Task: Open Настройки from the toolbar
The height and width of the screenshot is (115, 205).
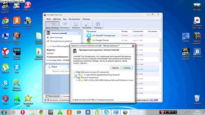Action: click(x=87, y=25)
